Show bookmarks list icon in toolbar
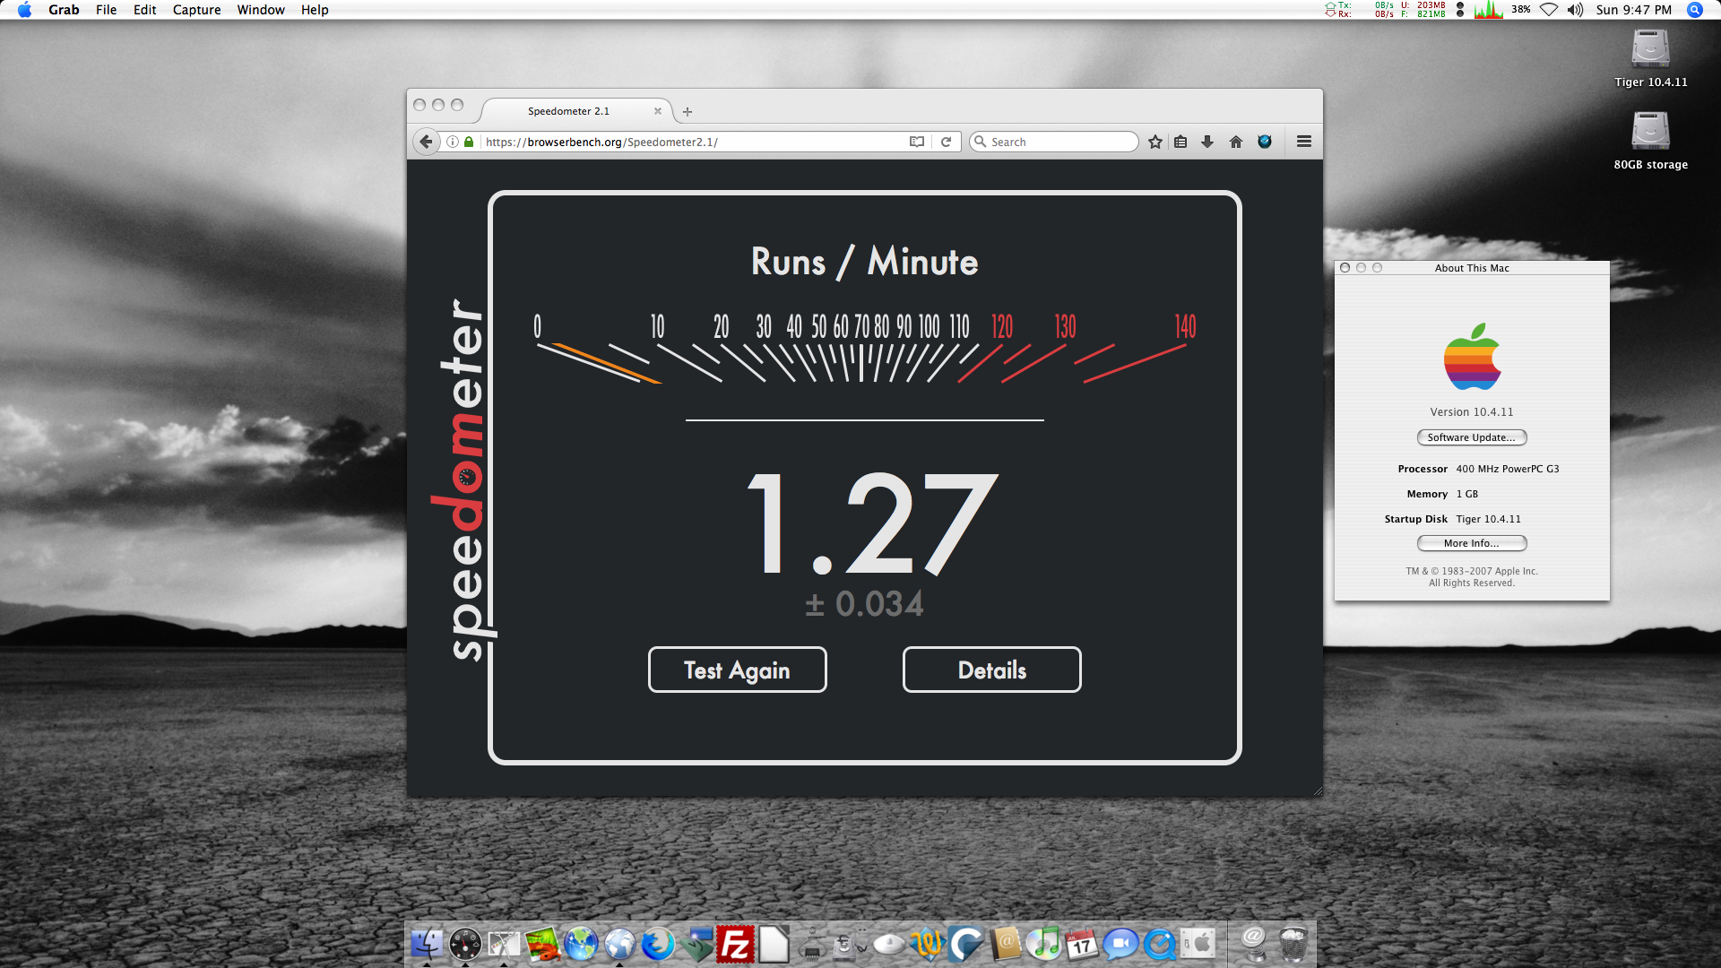Screen dimensions: 1721x968 pos(1180,142)
